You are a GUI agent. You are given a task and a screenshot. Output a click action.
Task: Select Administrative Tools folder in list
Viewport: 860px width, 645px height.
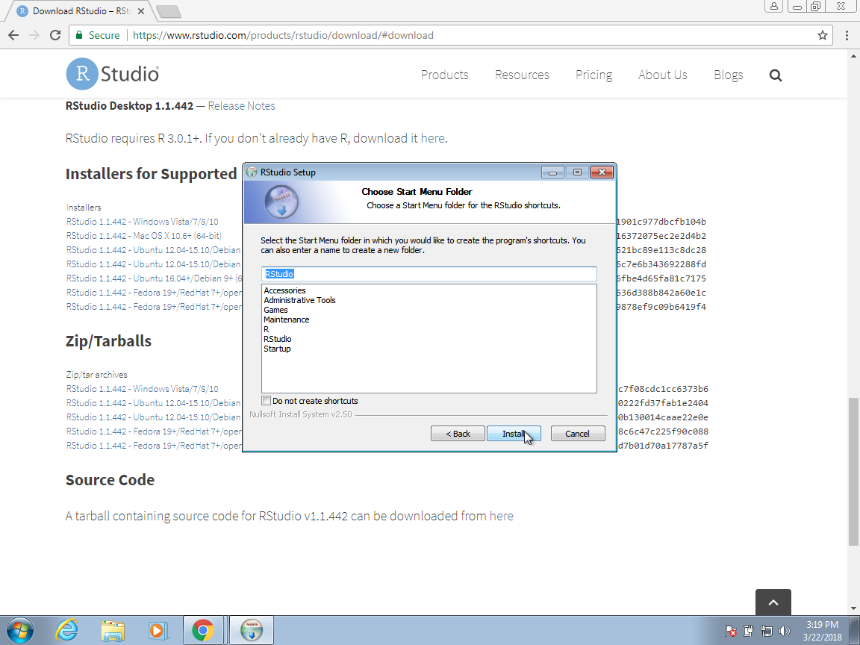(x=299, y=300)
